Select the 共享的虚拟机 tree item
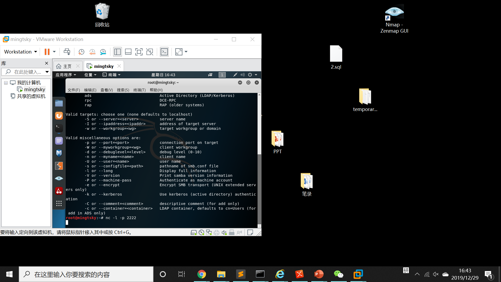This screenshot has height=282, width=501. pos(31,96)
